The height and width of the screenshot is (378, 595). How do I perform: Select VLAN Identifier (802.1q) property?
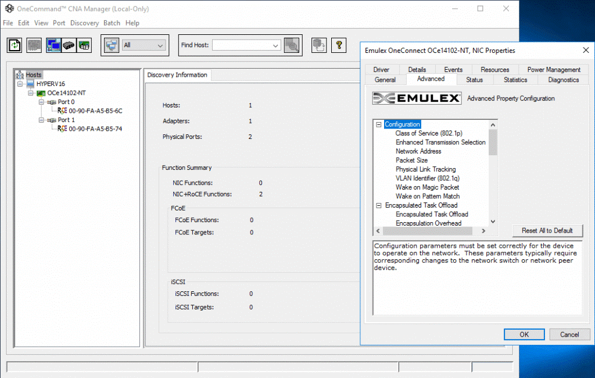tap(427, 179)
